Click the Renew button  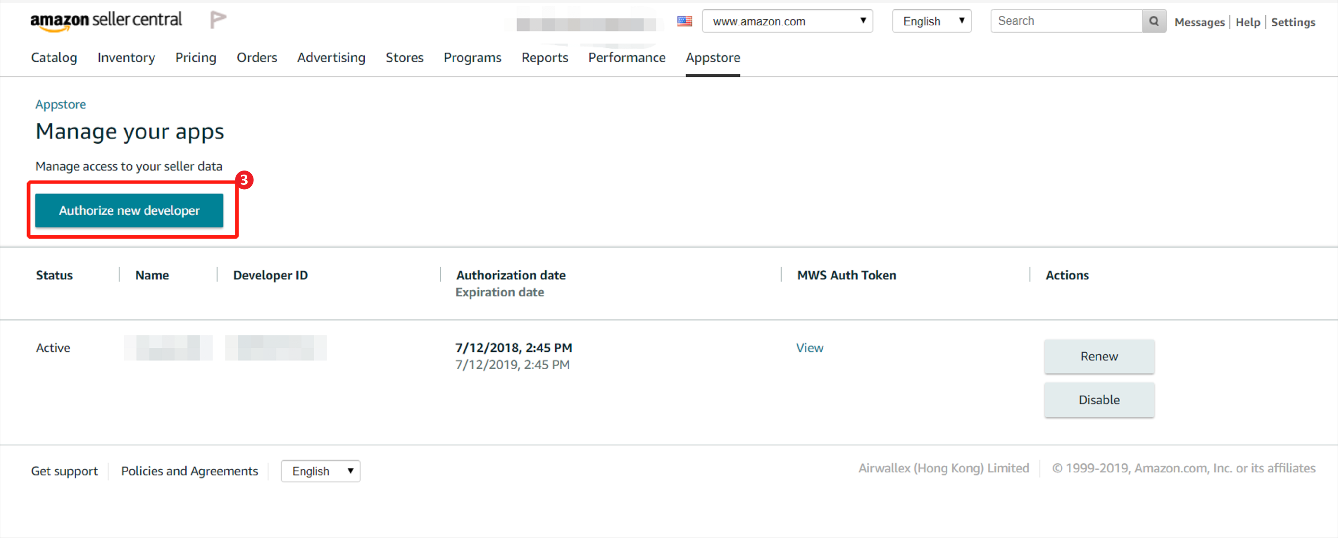point(1098,356)
